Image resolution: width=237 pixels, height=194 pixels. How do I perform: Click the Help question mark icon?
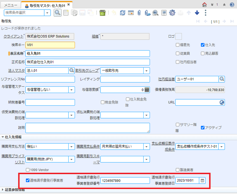232,5
